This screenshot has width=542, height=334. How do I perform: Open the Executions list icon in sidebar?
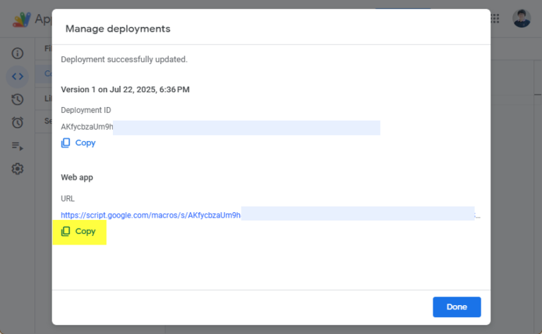tap(17, 146)
